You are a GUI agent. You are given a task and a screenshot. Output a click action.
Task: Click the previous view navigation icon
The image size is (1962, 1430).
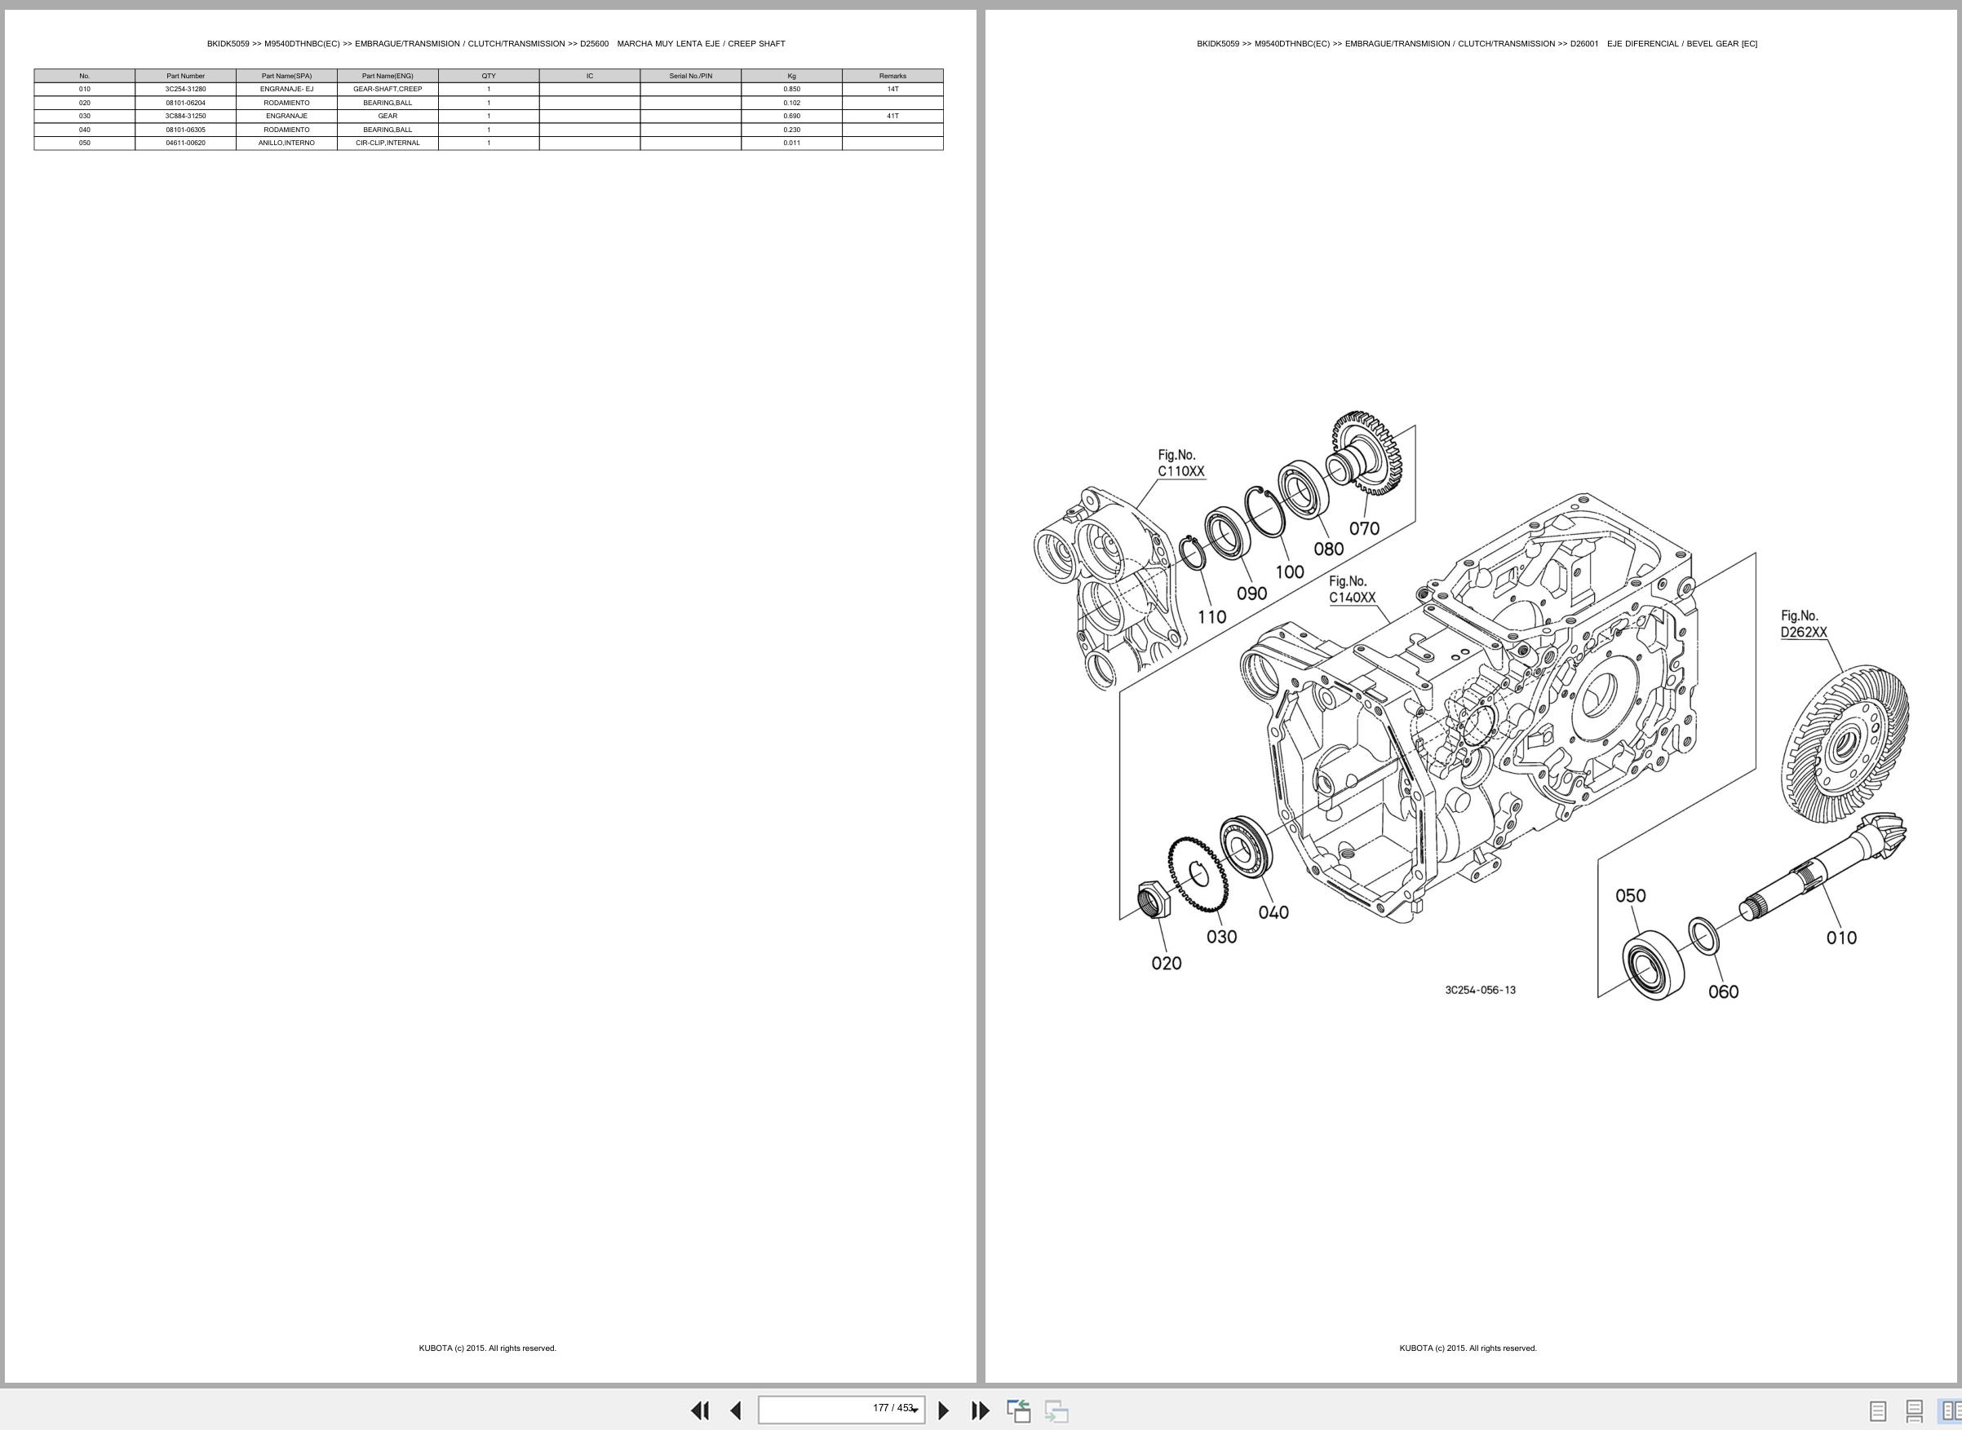[1019, 1410]
